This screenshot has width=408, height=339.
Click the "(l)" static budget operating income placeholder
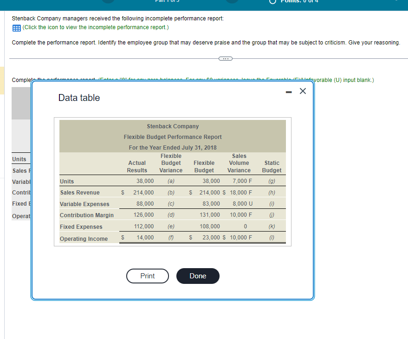272,238
